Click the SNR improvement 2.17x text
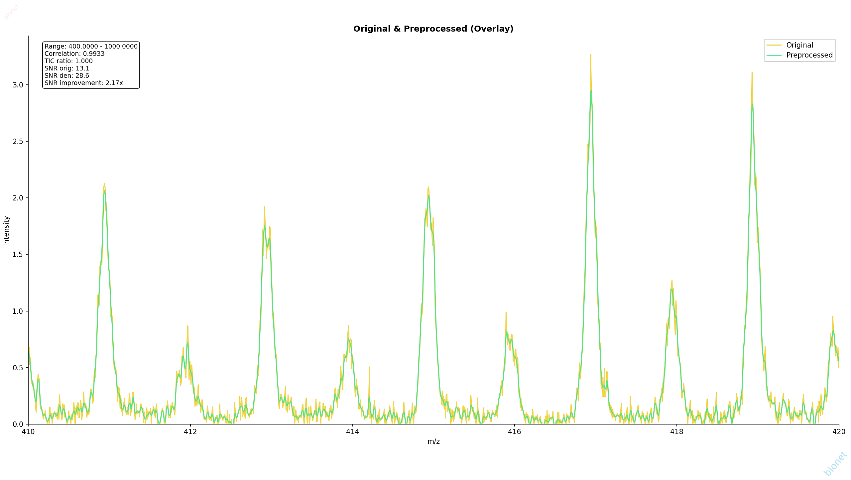 [x=84, y=83]
